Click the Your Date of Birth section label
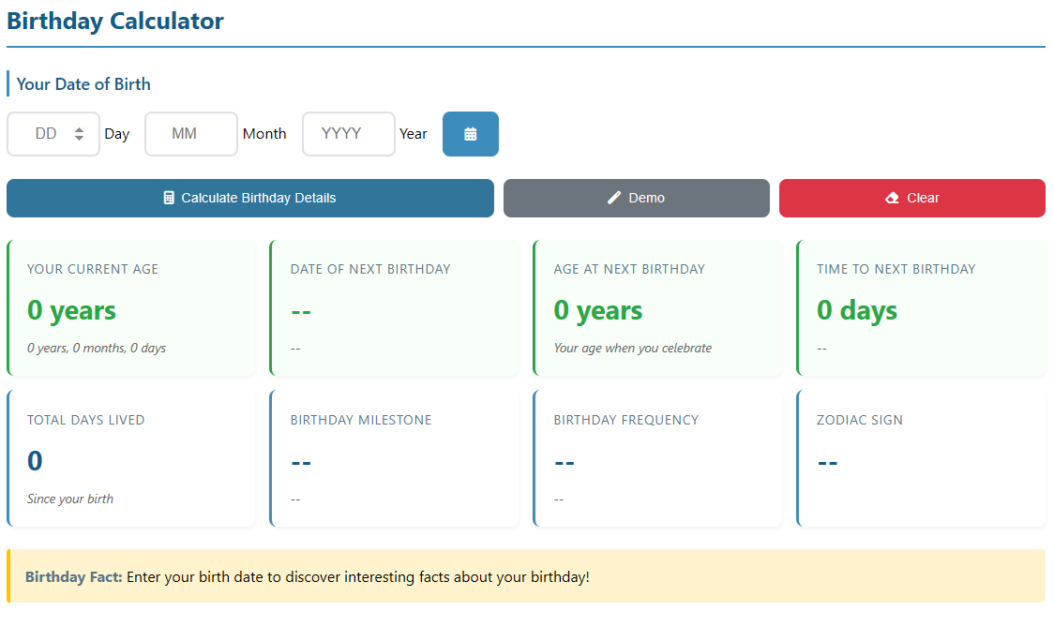This screenshot has height=626, width=1054. [83, 83]
